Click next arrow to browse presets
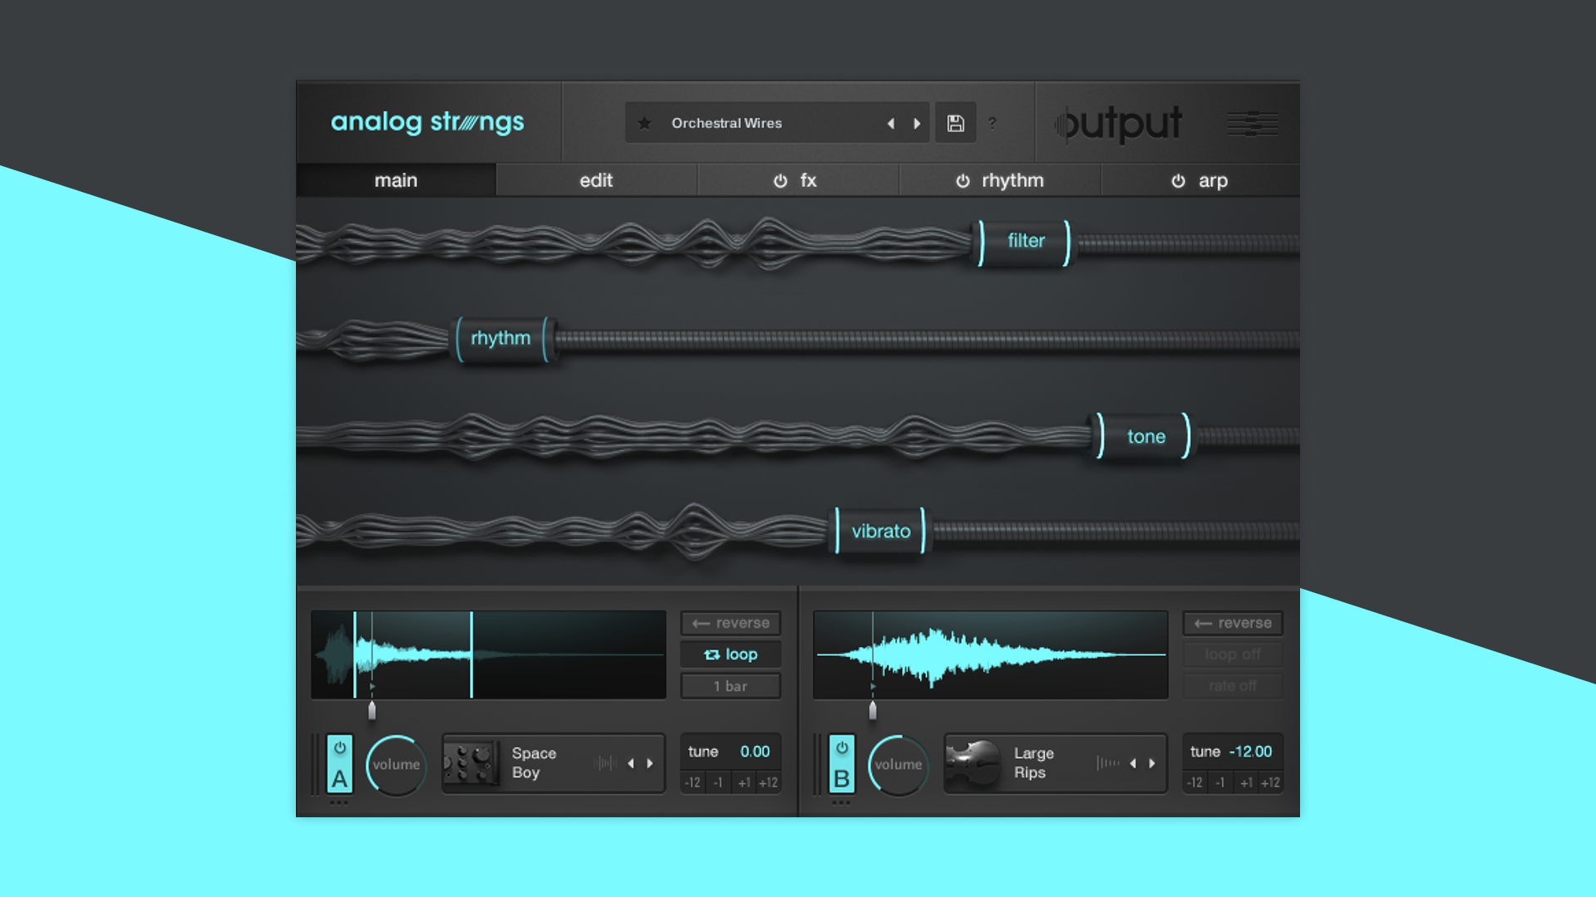The image size is (1596, 897). [918, 123]
